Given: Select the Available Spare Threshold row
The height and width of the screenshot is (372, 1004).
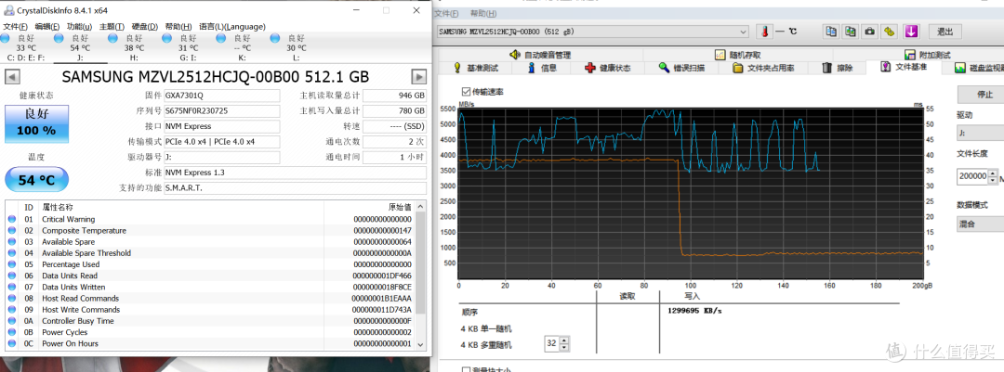Looking at the screenshot, I should [x=210, y=253].
